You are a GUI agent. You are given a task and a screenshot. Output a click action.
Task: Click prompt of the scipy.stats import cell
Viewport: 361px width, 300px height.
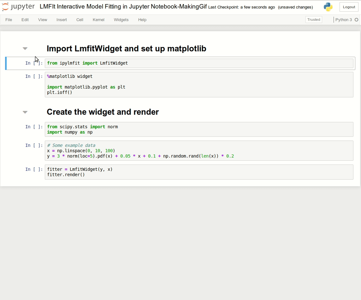coord(34,127)
